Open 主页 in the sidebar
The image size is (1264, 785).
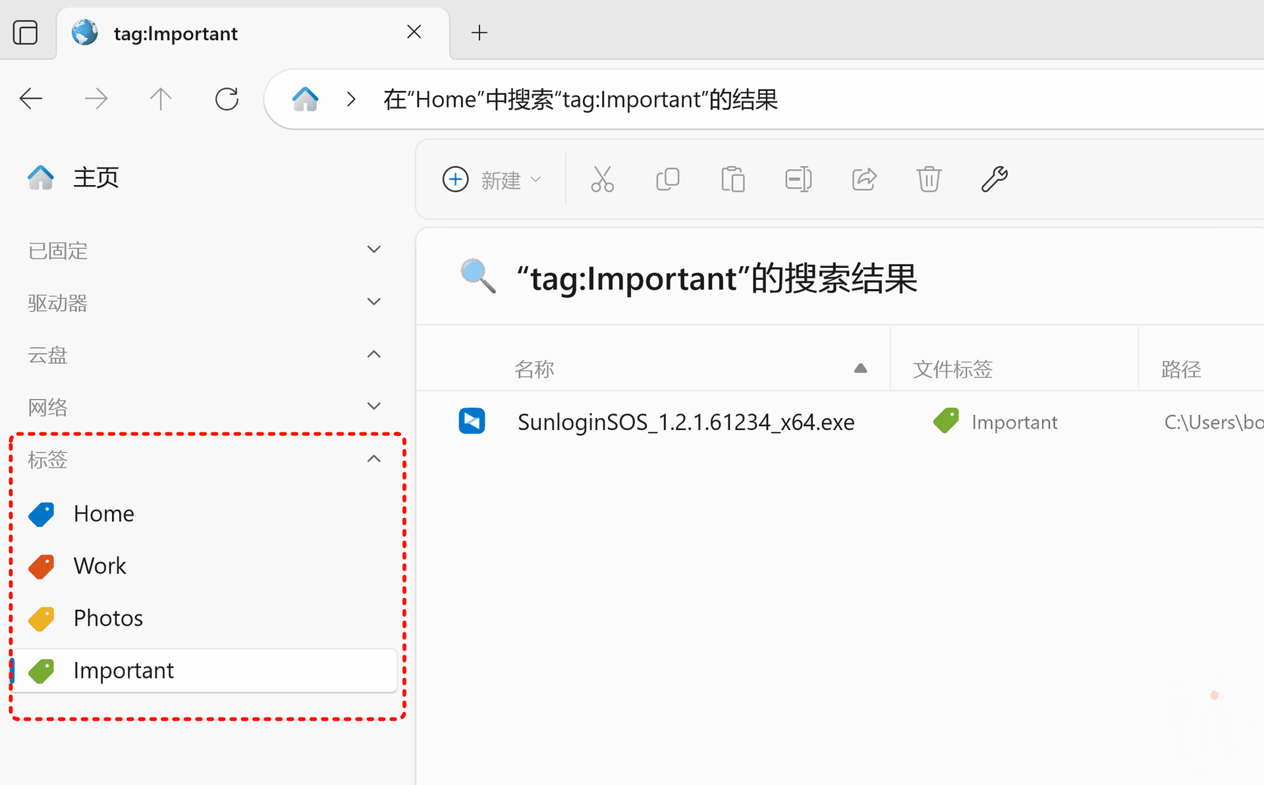96,177
